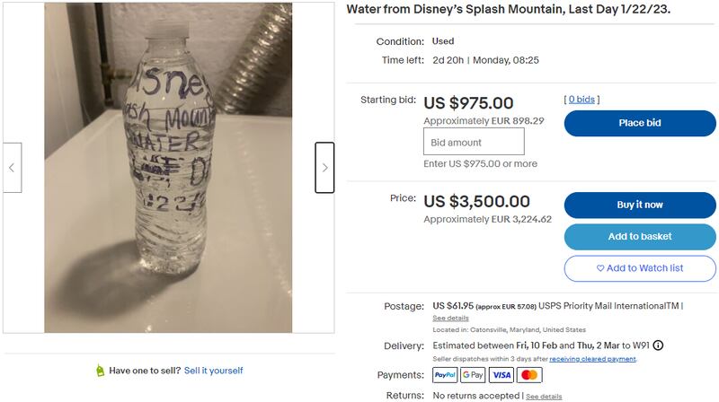Click the heart icon on Add to Watch list

click(x=600, y=268)
